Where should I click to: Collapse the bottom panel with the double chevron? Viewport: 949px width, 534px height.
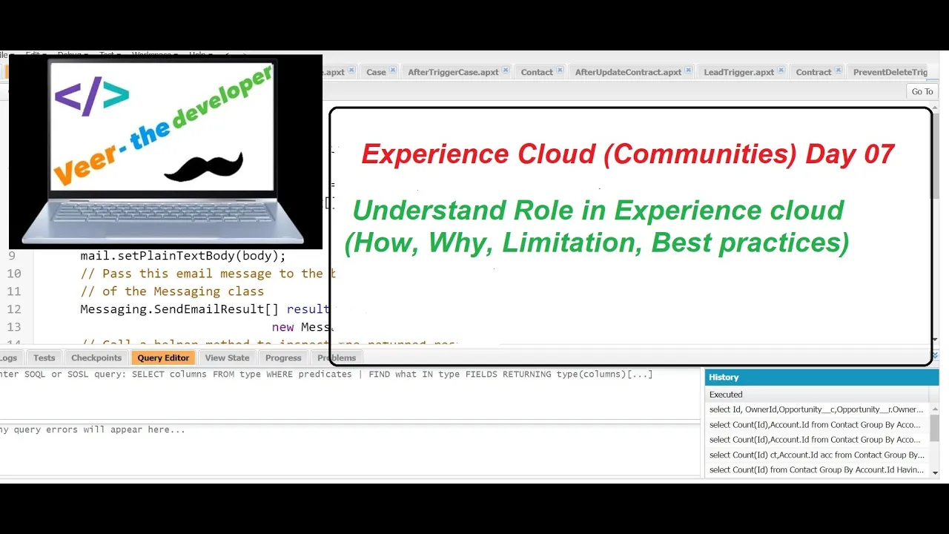(936, 357)
